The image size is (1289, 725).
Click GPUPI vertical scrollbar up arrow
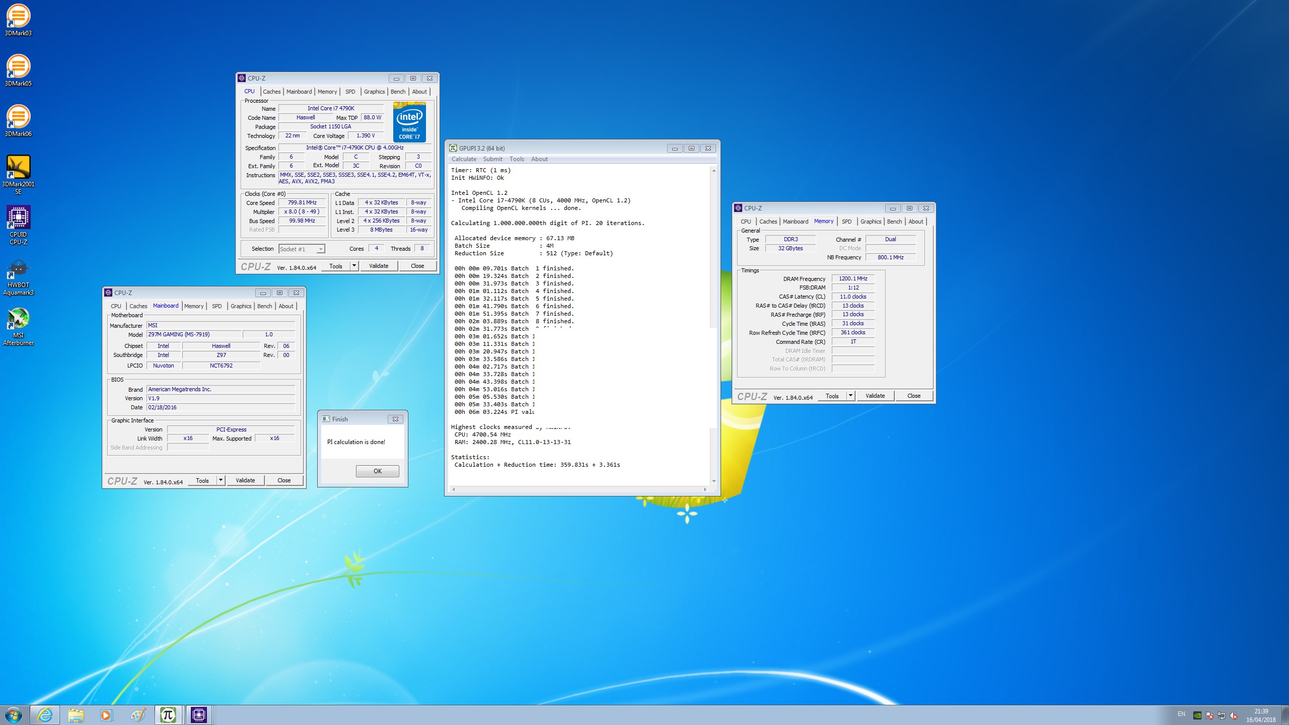[x=713, y=171]
